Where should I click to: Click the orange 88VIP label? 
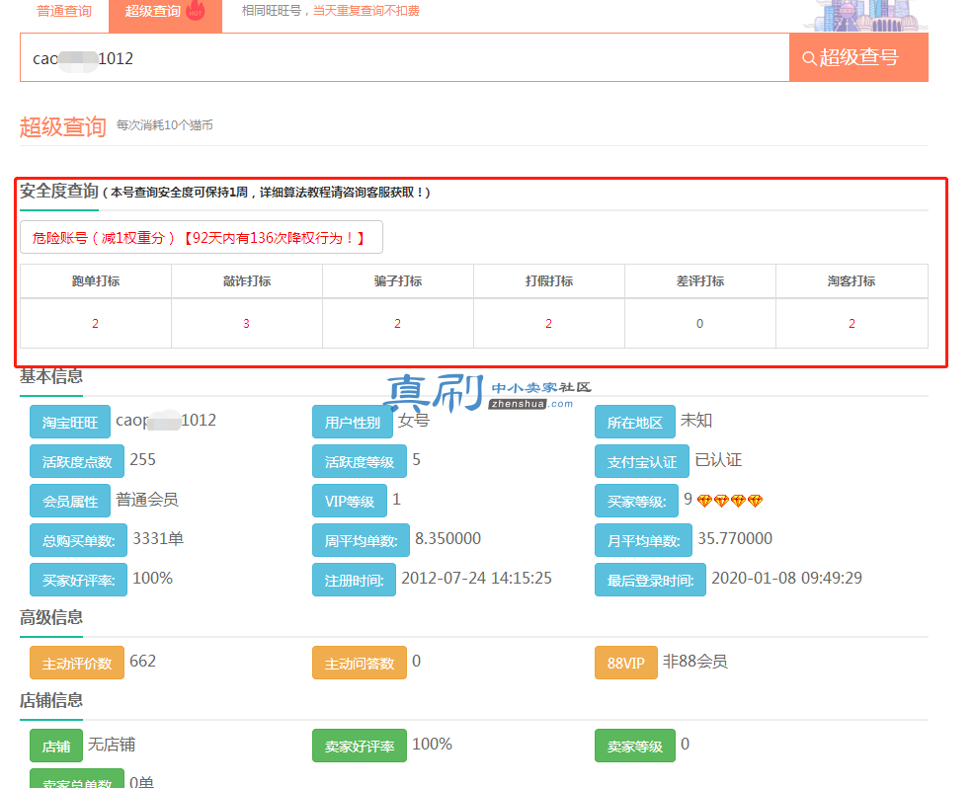626,663
